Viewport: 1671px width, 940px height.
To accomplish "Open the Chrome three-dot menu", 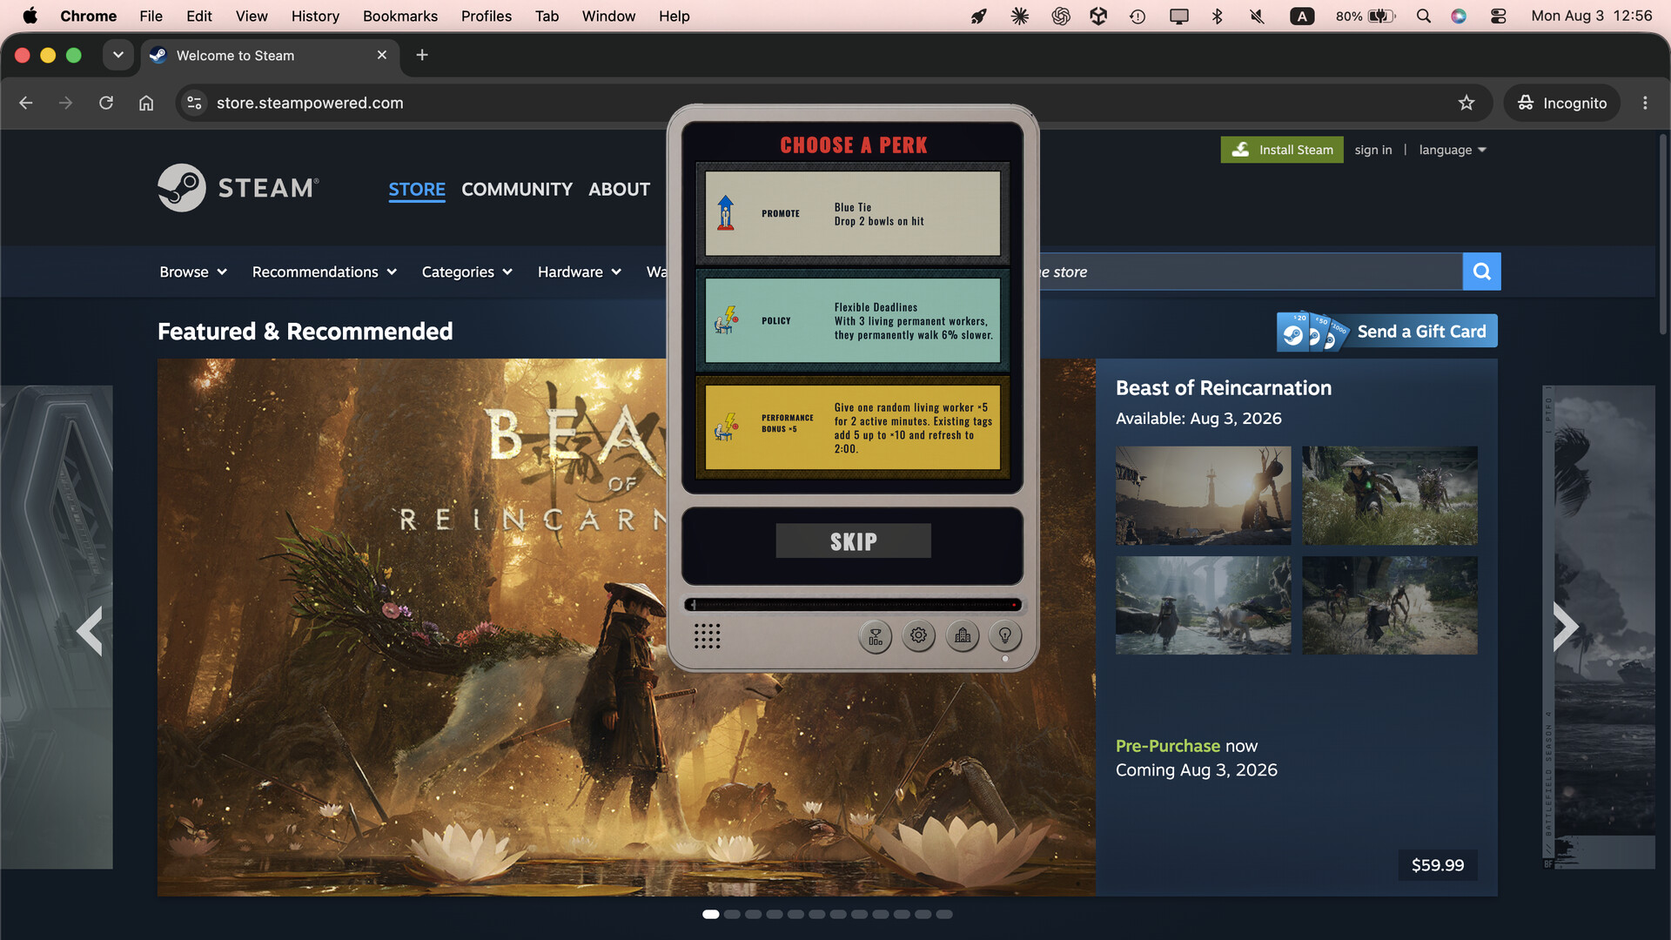I will click(x=1645, y=103).
